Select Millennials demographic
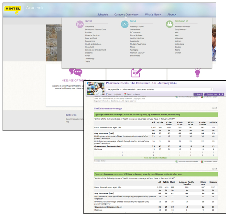The width and height of the screenshot is (229, 217). (179, 38)
